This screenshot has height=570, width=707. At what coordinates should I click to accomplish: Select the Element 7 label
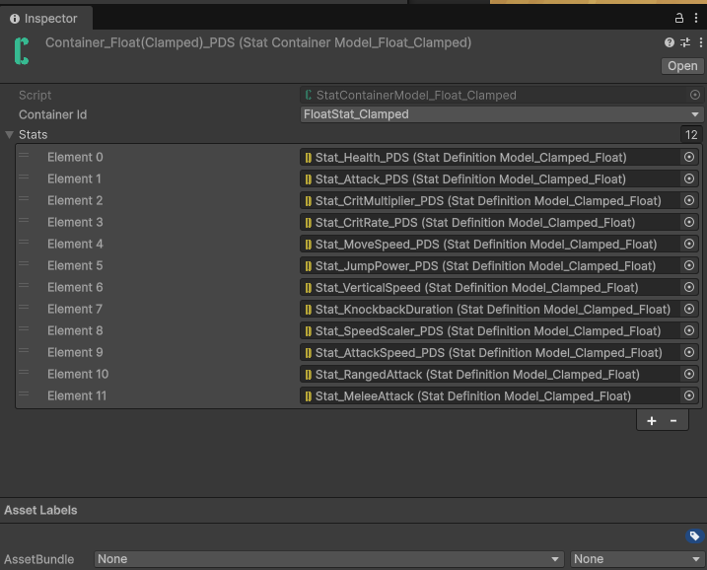pyautogui.click(x=75, y=309)
